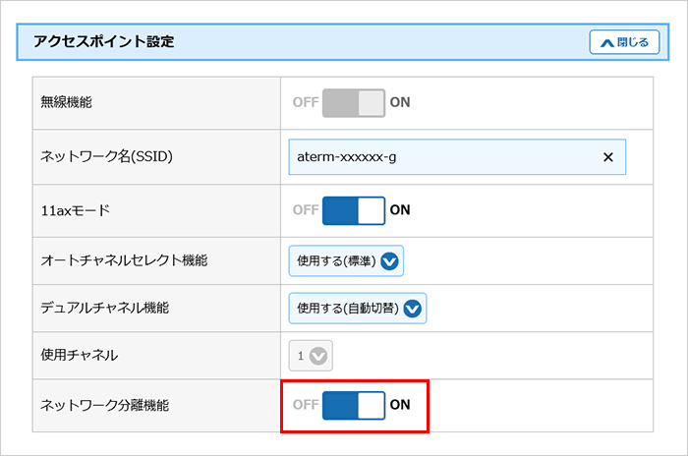Image resolution: width=688 pixels, height=456 pixels.
Task: Click inside the ネットワーク名(SSID) text field
Action: 442,157
